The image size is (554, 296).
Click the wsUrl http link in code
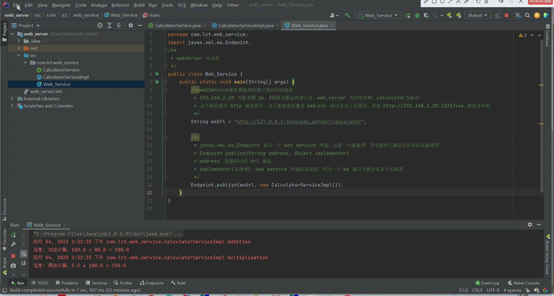click(299, 122)
